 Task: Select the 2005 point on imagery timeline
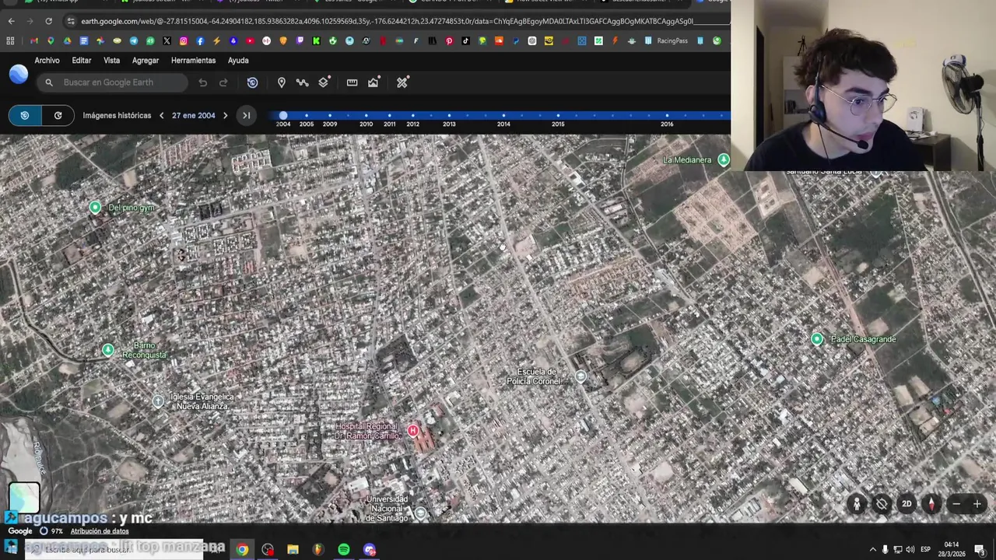pyautogui.click(x=307, y=116)
